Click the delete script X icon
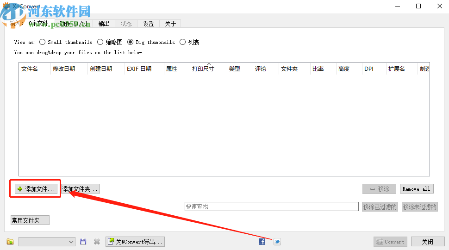Image resolution: width=449 pixels, height=250 pixels. (x=97, y=242)
